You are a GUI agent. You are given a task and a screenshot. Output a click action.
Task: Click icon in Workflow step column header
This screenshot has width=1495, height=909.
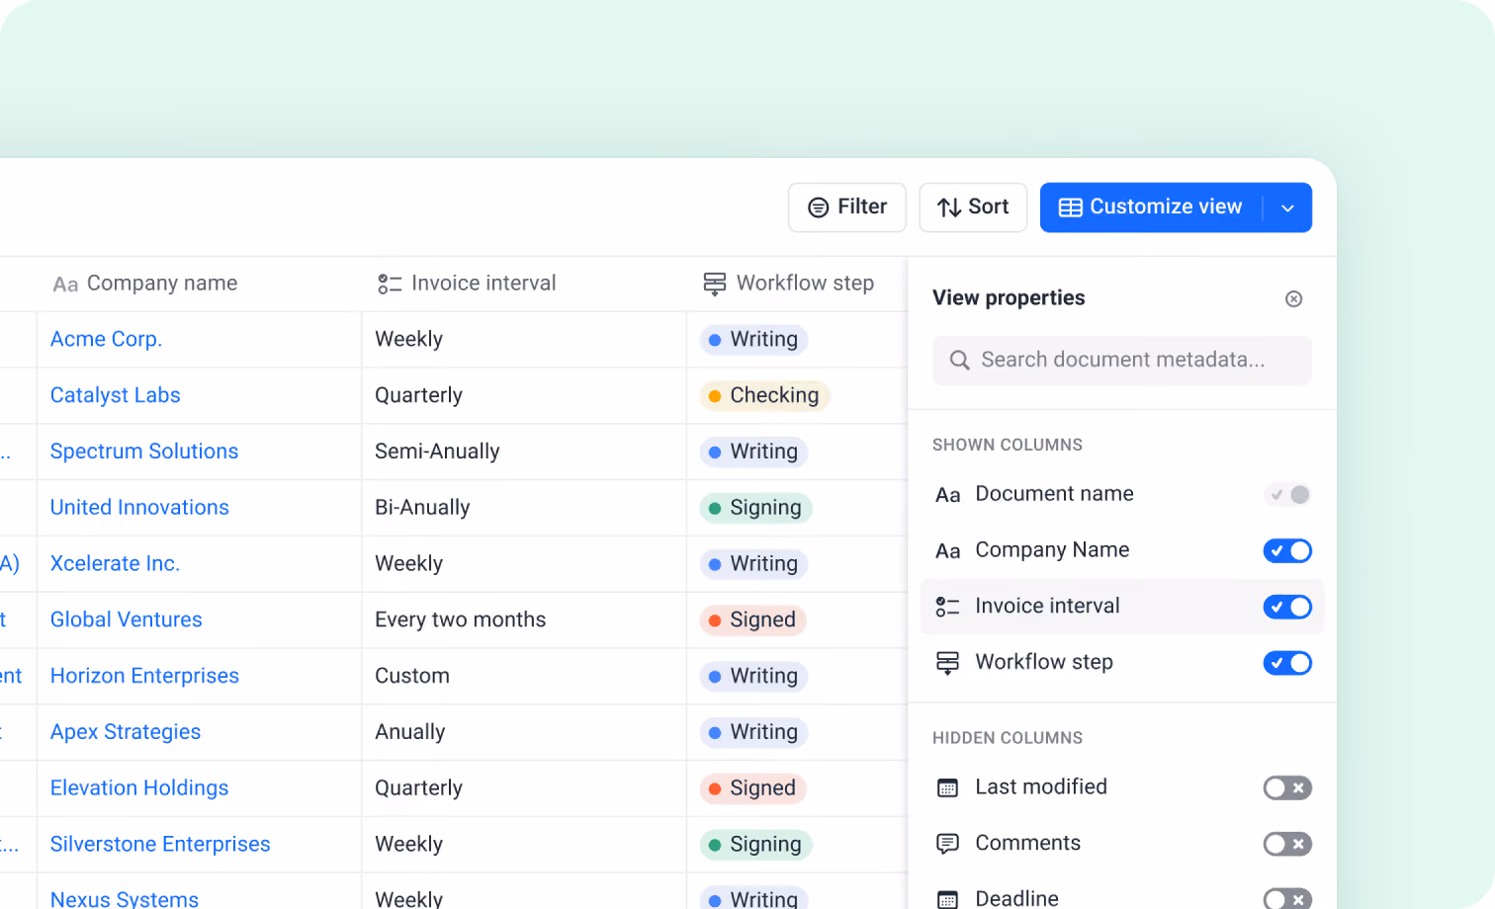(714, 285)
